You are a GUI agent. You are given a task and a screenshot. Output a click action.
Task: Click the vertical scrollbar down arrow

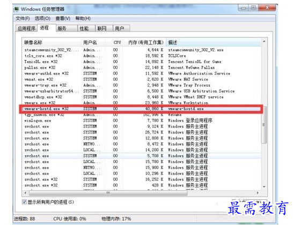pyautogui.click(x=264, y=186)
